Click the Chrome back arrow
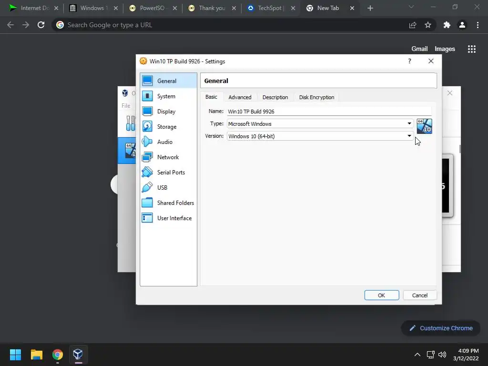 [10, 25]
